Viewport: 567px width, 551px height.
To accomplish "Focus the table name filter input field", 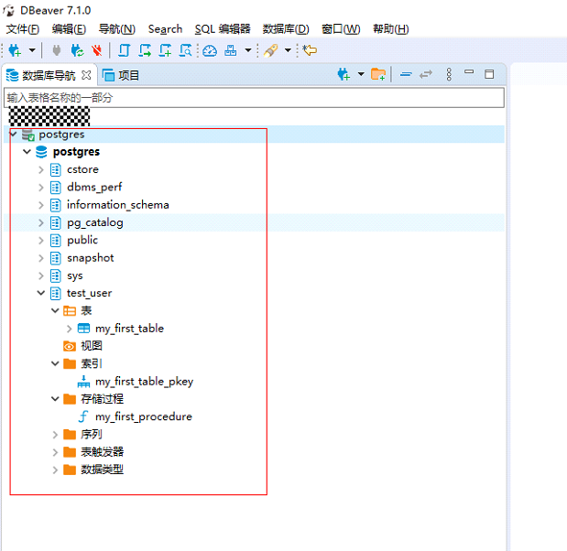I will [254, 98].
